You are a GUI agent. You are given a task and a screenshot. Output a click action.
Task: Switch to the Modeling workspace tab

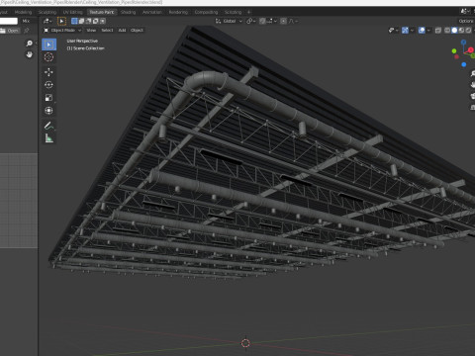(x=23, y=12)
